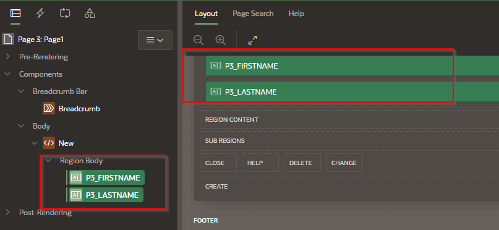Screen dimensions: 499x230
Task: Select the Post-Rendering label
Action: (45, 212)
